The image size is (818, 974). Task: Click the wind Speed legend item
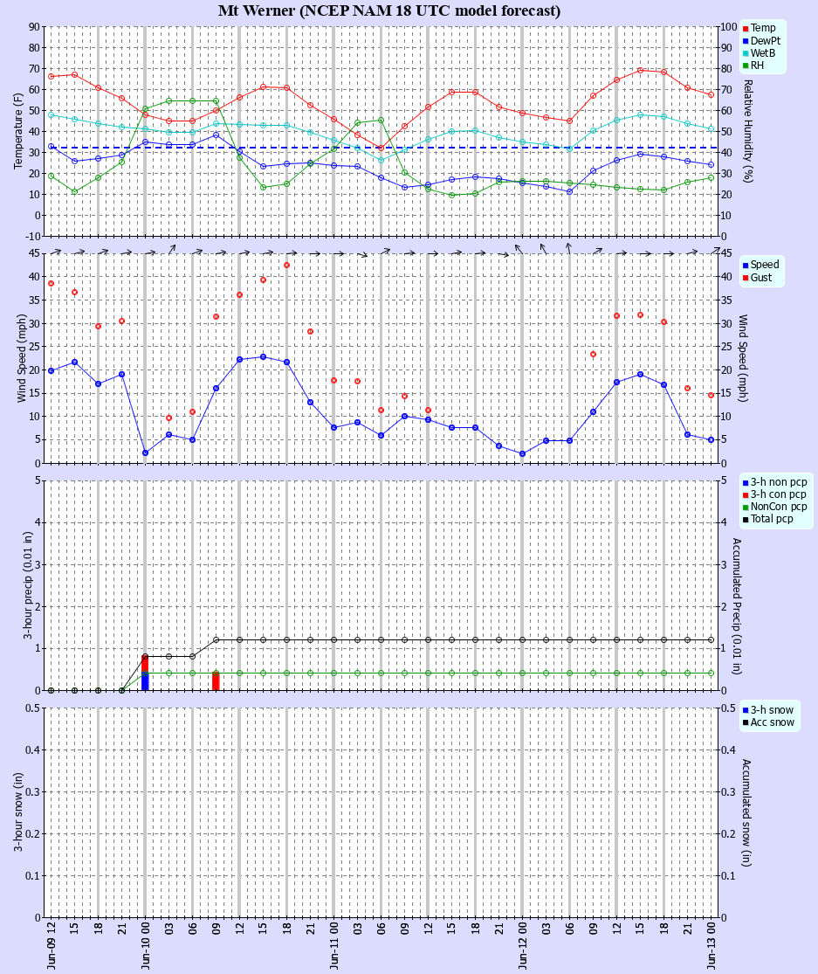[760, 265]
